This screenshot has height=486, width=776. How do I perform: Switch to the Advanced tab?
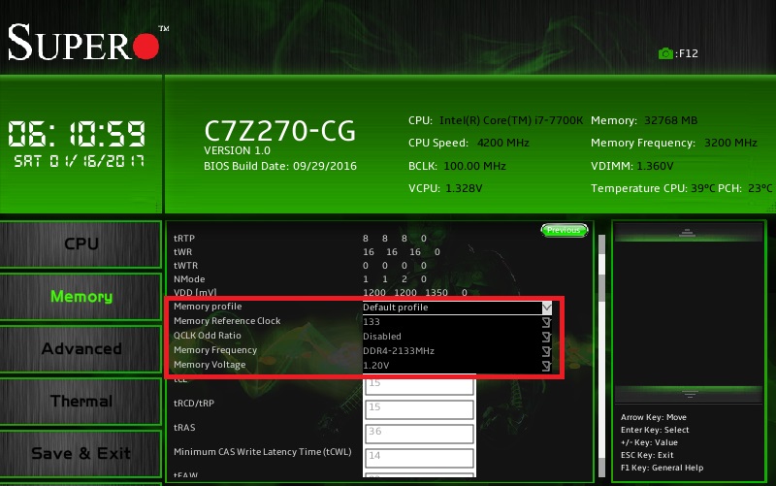tap(81, 349)
